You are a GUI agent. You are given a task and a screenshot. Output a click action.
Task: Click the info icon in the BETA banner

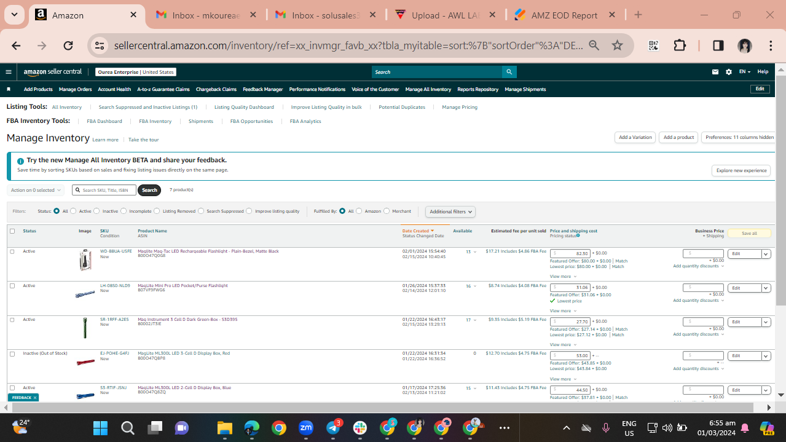(x=21, y=161)
